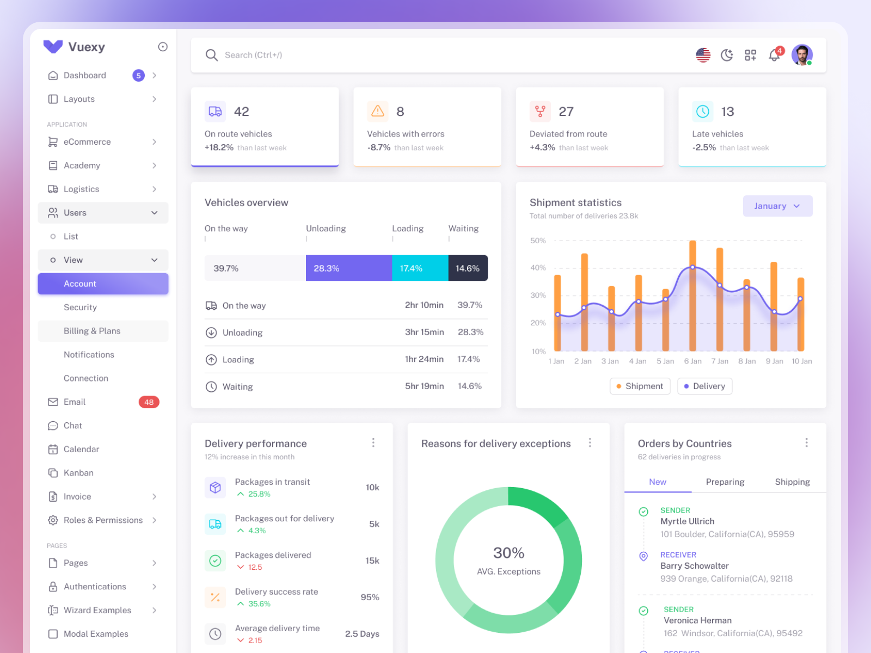
Task: Click your profile avatar with online status
Action: (802, 54)
